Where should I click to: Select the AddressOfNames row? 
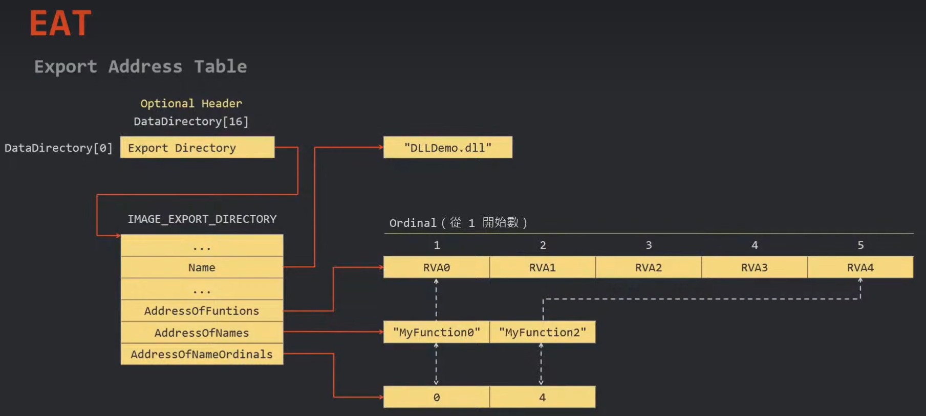click(x=202, y=333)
